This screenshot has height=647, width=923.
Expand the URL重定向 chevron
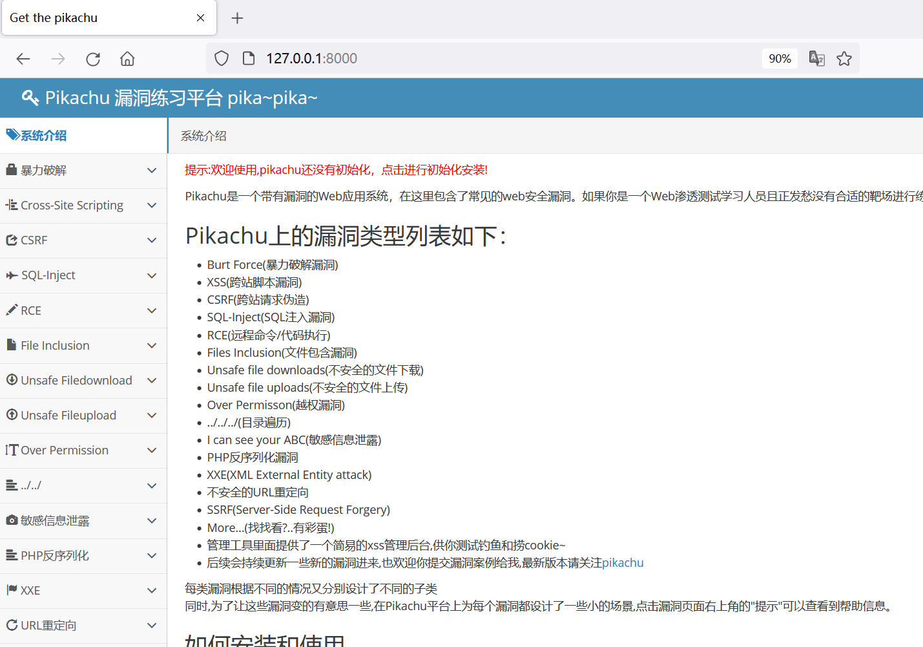152,626
